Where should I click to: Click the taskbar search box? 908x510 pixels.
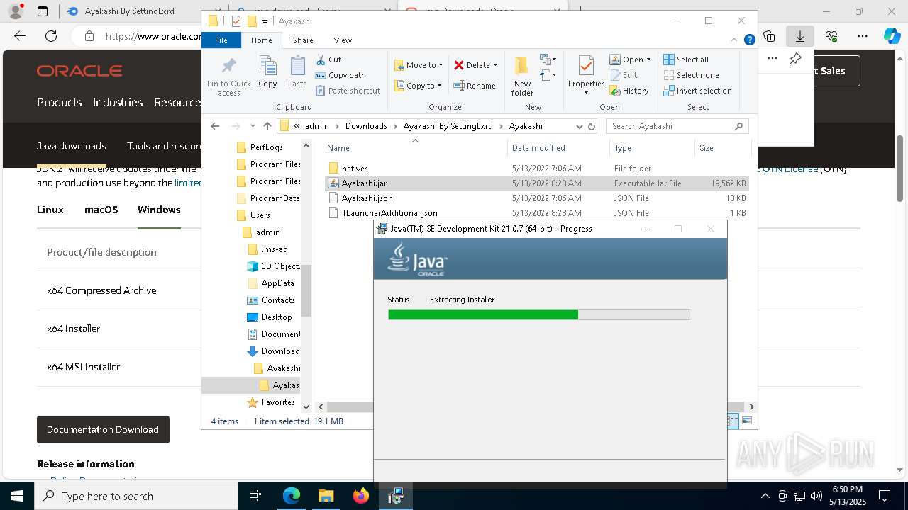[136, 496]
